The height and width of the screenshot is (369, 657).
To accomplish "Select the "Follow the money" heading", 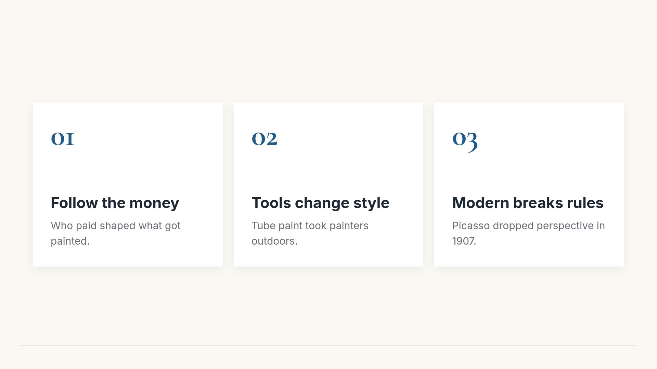I will [115, 203].
